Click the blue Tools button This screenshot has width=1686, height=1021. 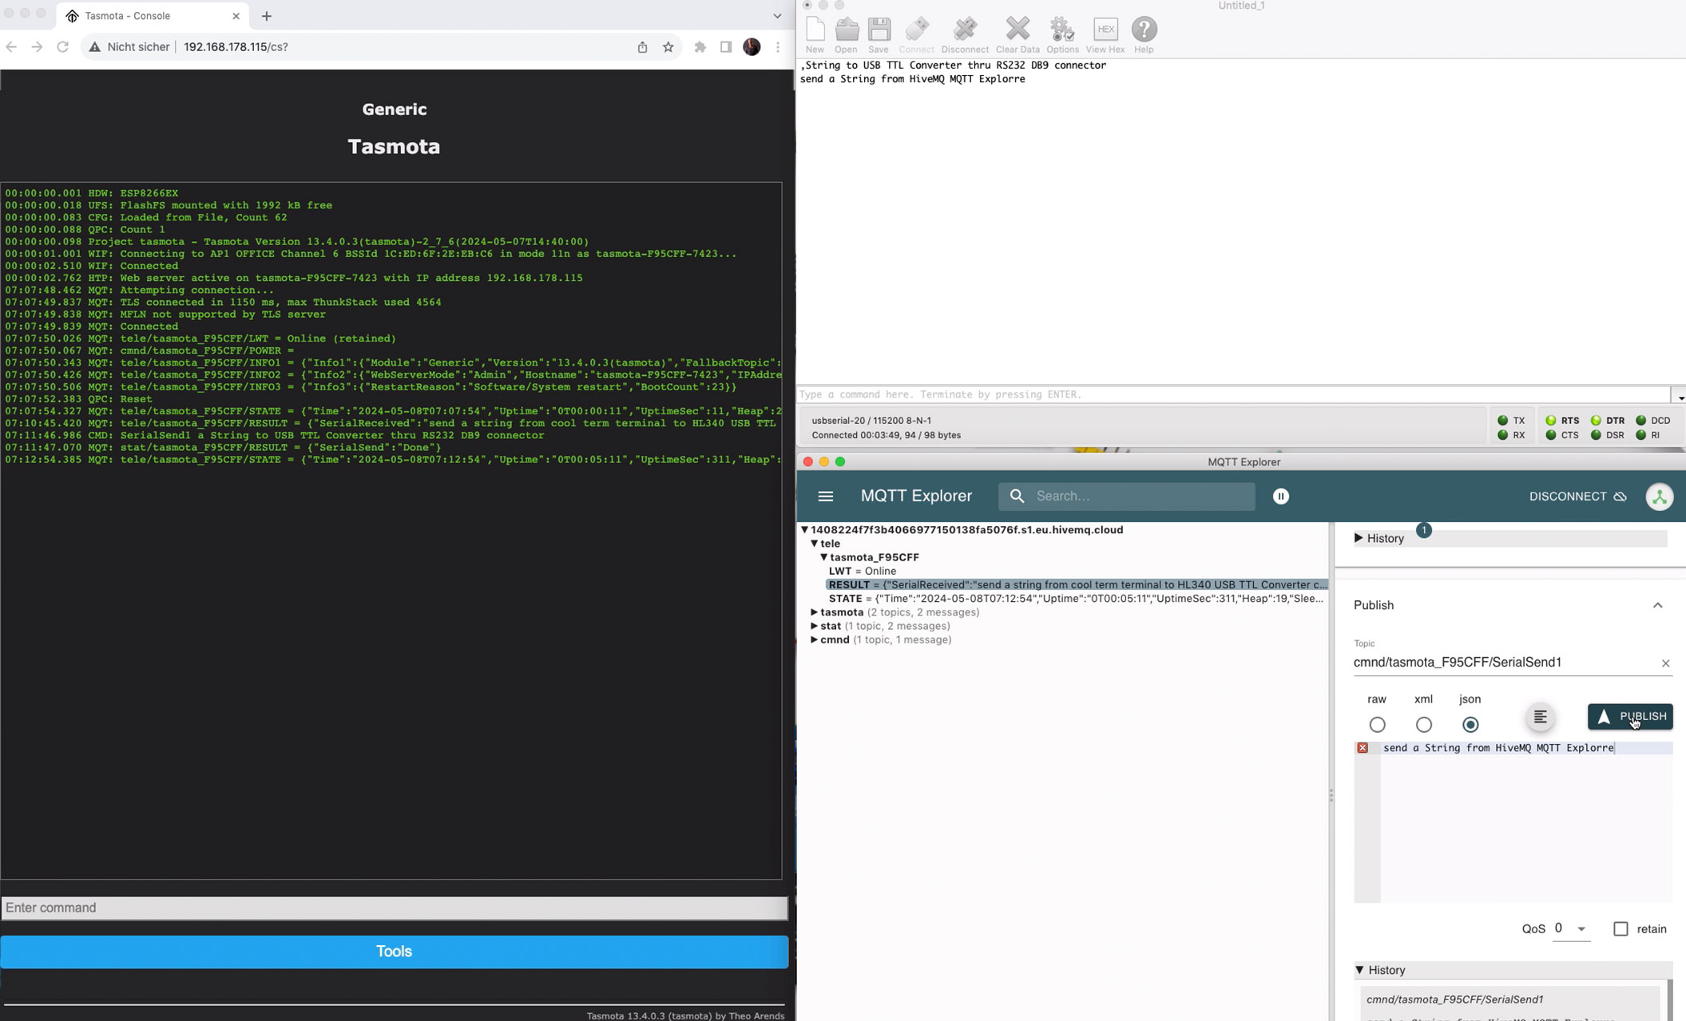tap(394, 952)
